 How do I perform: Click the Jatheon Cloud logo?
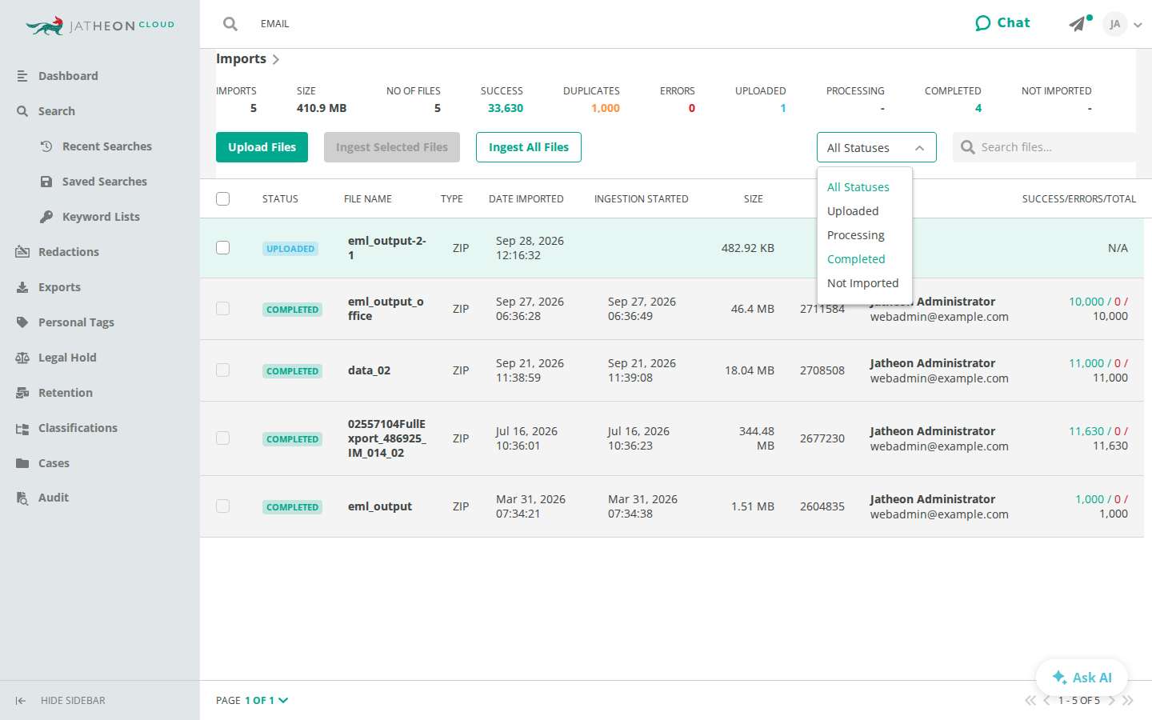[100, 26]
